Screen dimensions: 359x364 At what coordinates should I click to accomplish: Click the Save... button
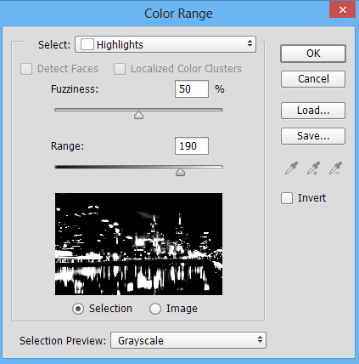313,136
